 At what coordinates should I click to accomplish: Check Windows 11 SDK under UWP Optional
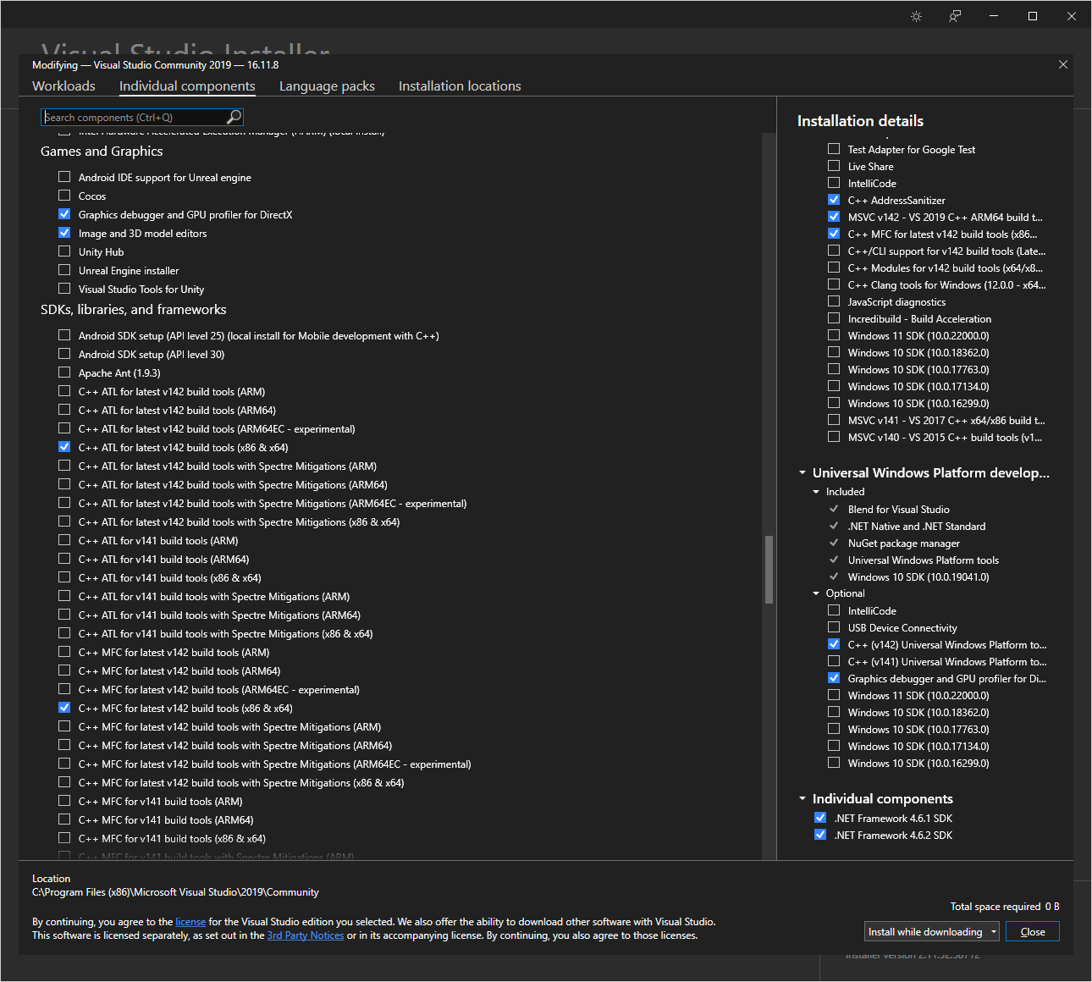pyautogui.click(x=834, y=695)
